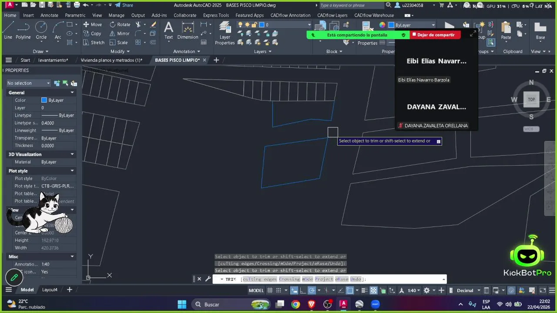Activate the Mirror command
557x313 pixels.
(x=119, y=33)
